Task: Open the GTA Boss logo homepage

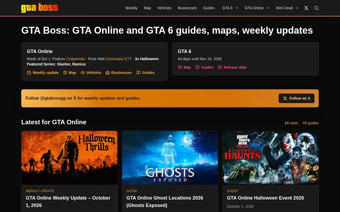Action: [x=40, y=8]
